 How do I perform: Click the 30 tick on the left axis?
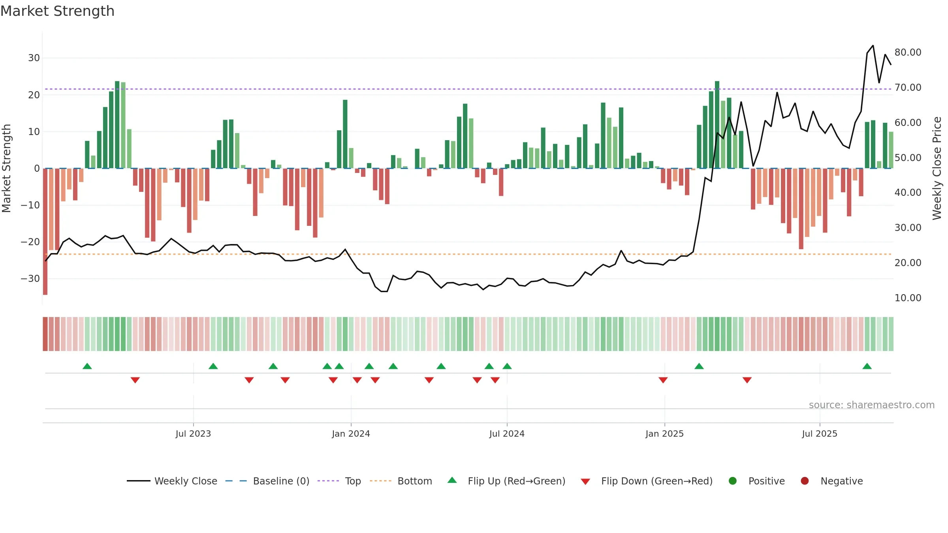click(x=34, y=58)
